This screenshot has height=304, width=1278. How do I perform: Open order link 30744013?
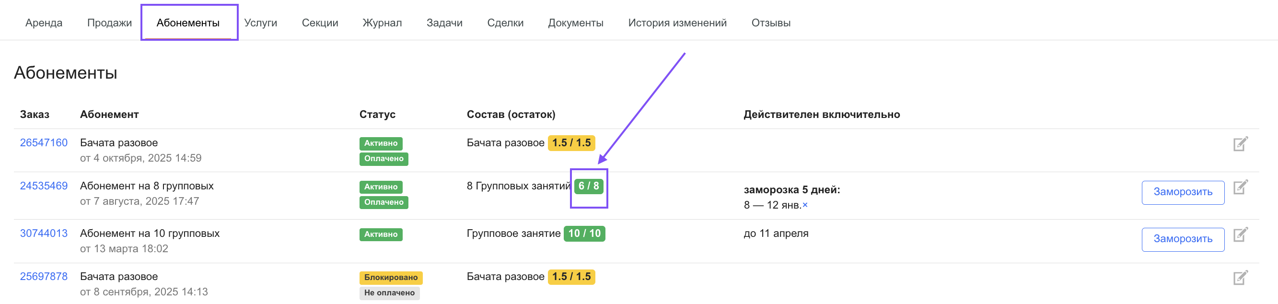coord(44,233)
